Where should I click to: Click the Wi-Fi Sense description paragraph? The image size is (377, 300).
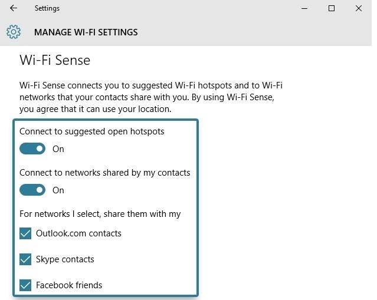150,97
